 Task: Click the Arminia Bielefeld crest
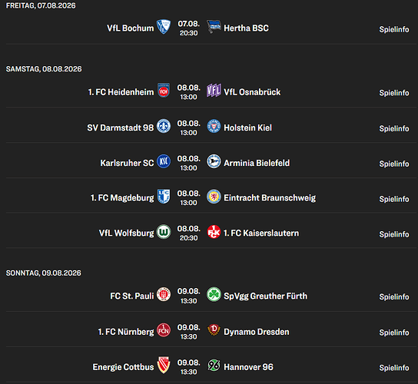214,161
